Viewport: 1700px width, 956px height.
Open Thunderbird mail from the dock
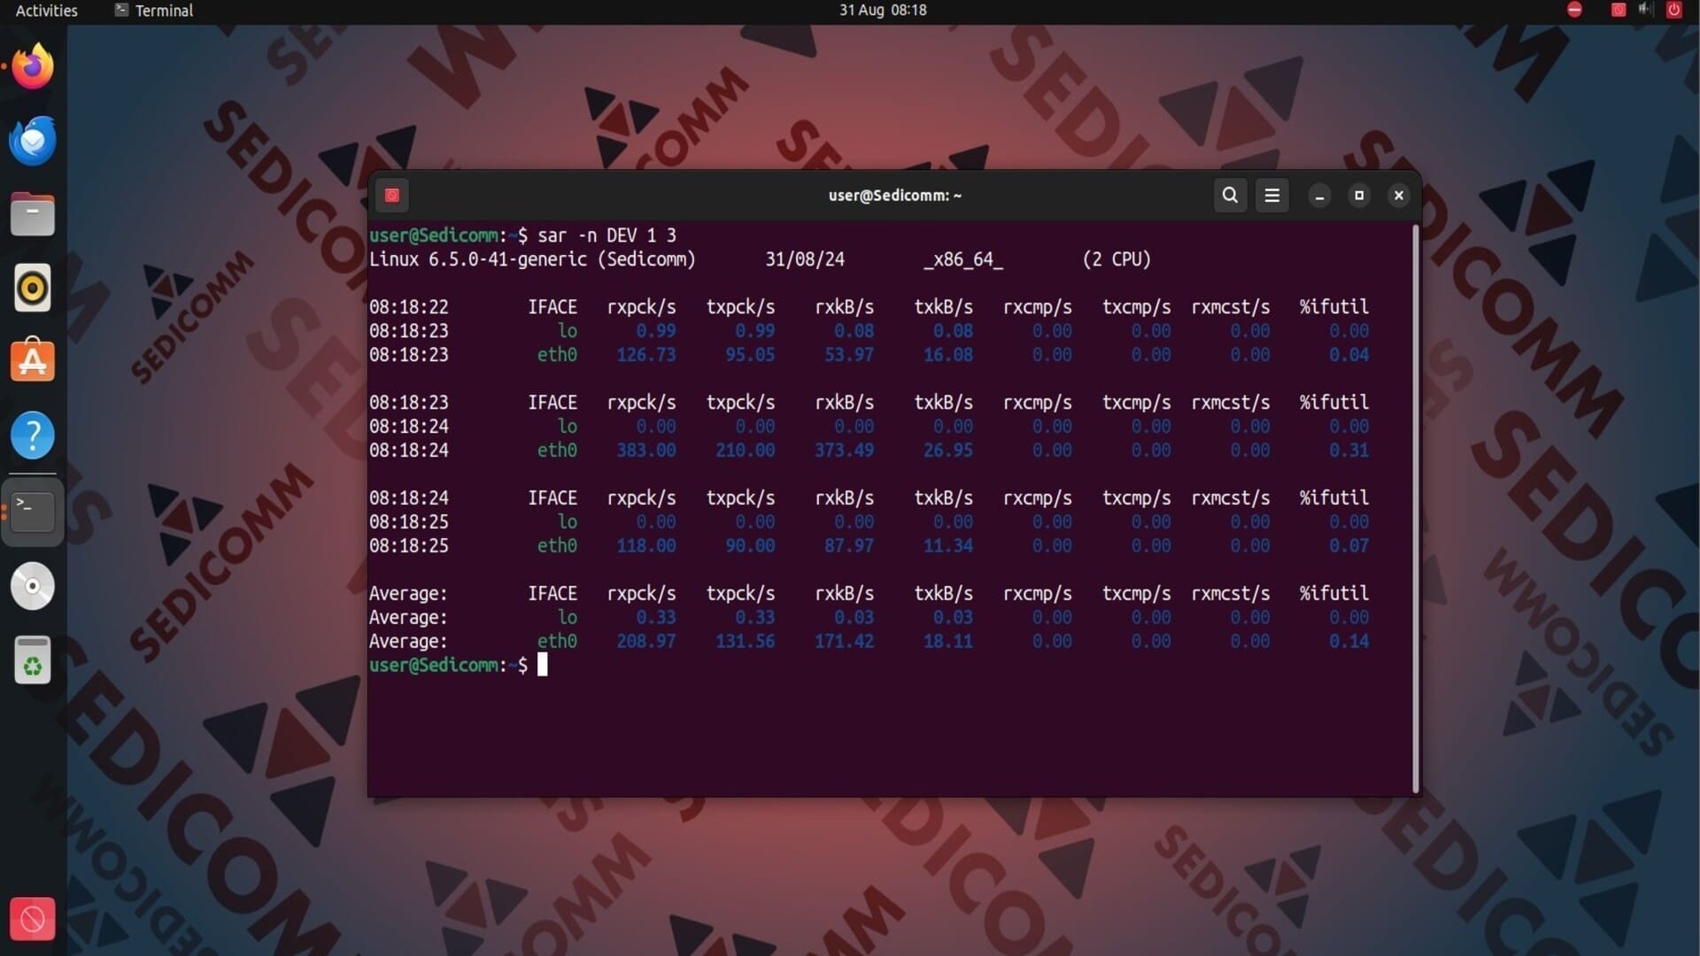(x=33, y=142)
